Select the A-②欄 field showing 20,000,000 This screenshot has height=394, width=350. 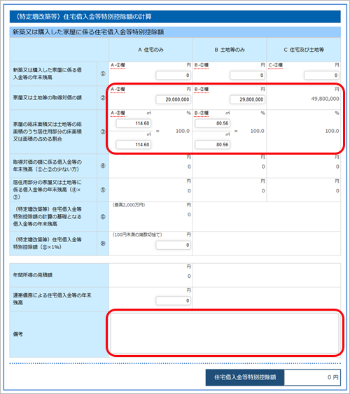[173, 99]
